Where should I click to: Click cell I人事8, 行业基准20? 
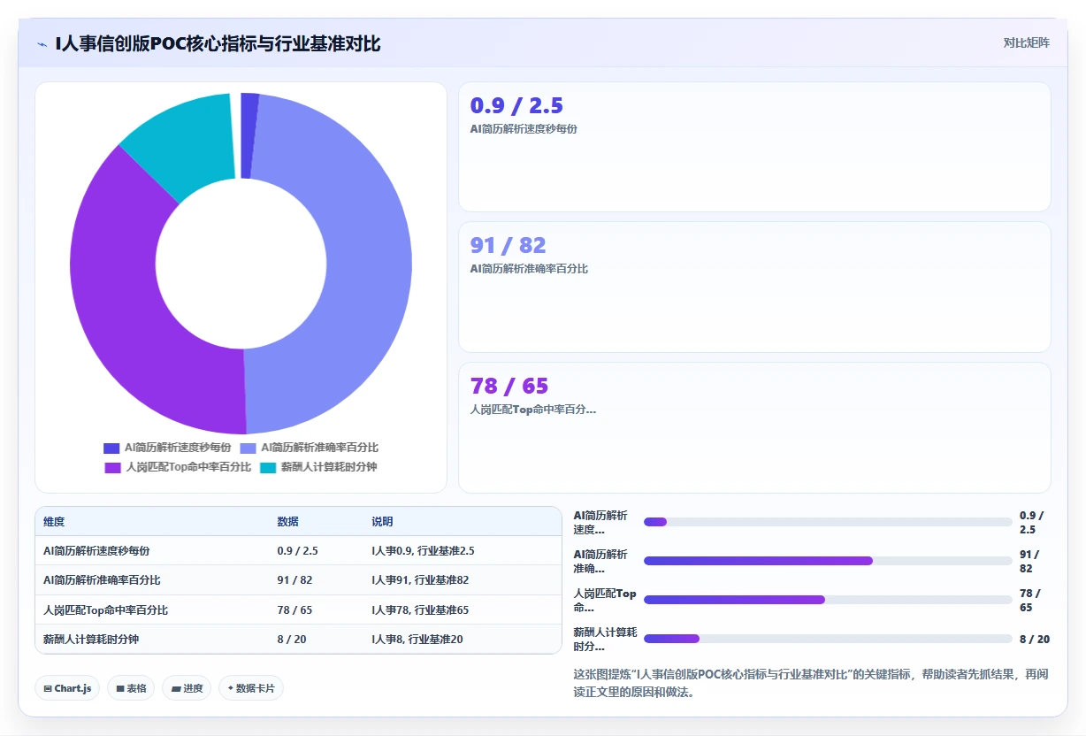coord(417,639)
